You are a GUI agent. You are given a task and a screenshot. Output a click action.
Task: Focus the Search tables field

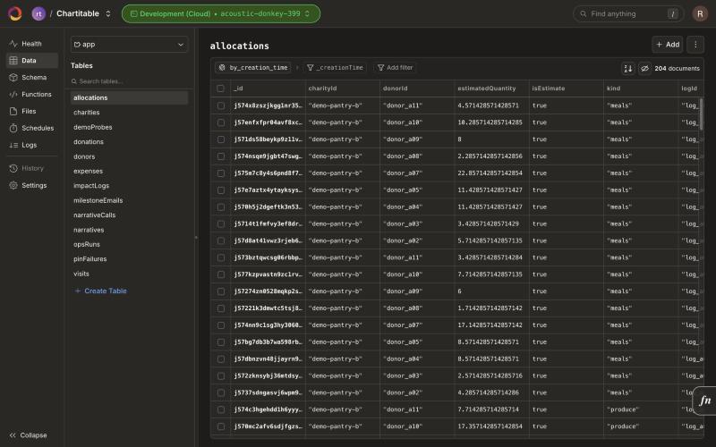point(129,81)
